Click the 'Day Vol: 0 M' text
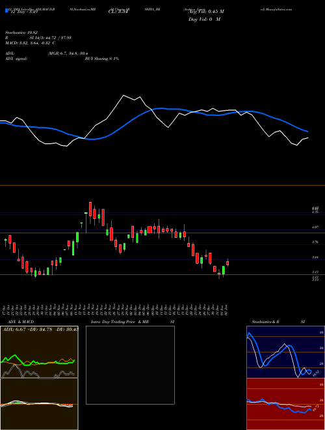This screenshot has width=325, height=430. [204, 20]
